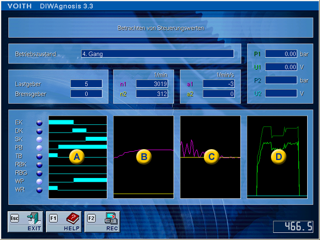This screenshot has height=240, width=320.
Task: Click the a2 acceleration value field
Action: pos(219,93)
